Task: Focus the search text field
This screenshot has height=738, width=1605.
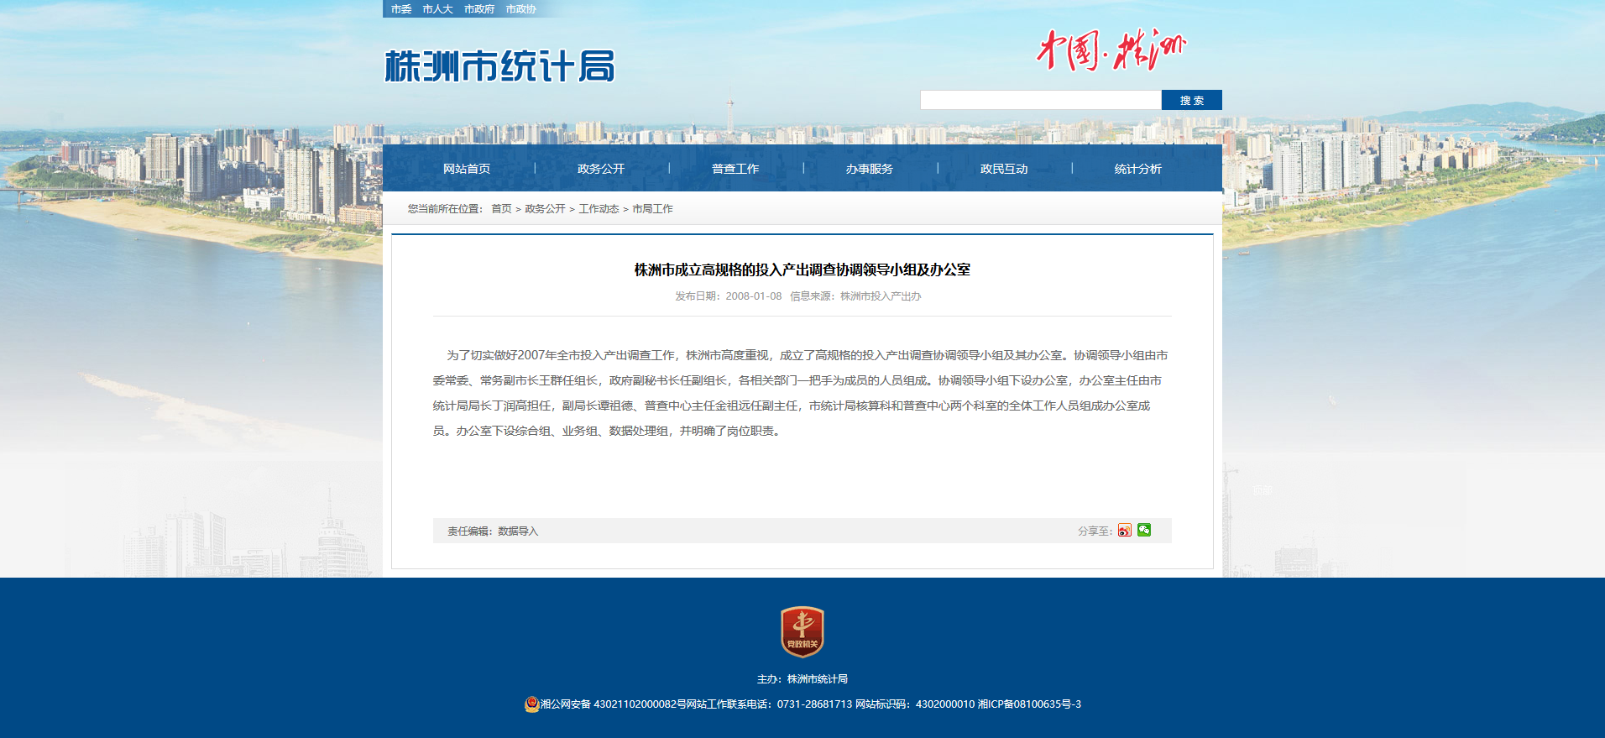Action: [1040, 101]
